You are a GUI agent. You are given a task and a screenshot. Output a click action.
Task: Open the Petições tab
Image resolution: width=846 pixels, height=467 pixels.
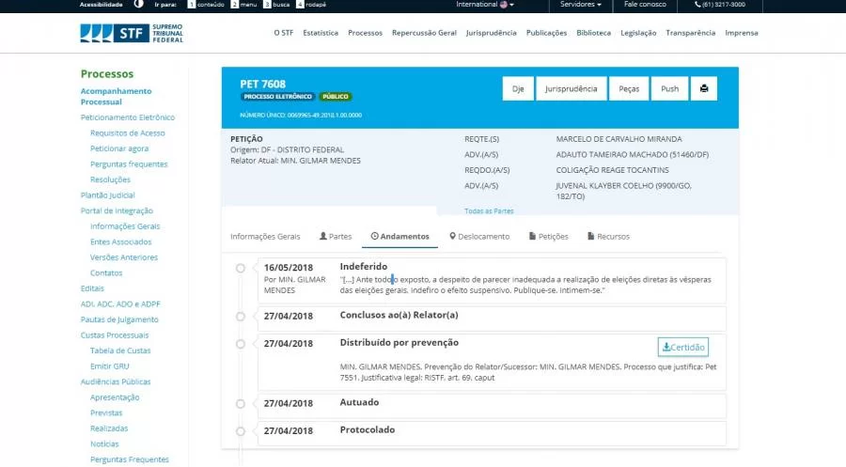(548, 236)
